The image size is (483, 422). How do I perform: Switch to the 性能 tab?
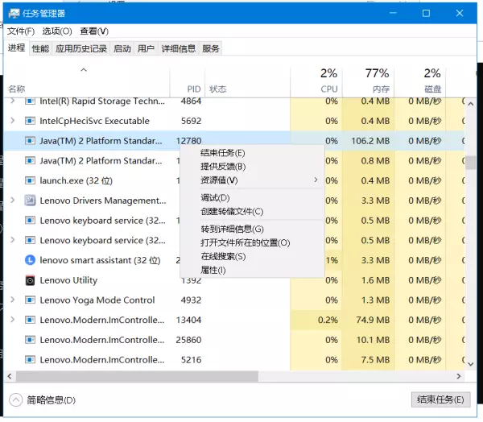click(40, 48)
